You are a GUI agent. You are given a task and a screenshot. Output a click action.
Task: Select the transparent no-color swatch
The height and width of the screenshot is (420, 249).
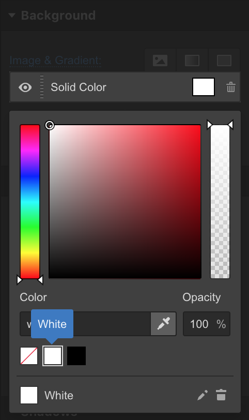29,356
